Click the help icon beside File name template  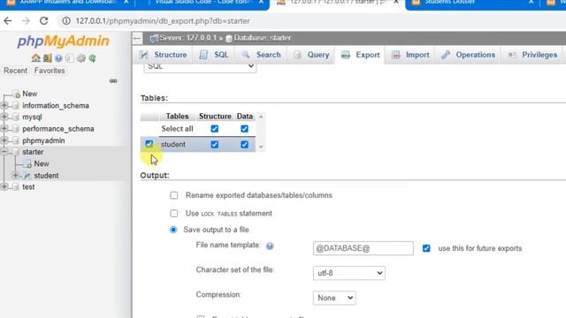(270, 246)
